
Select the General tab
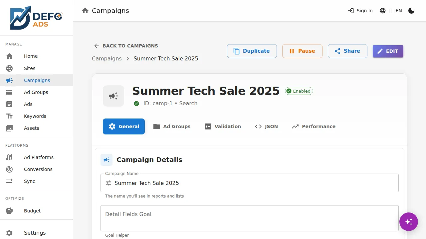click(124, 126)
